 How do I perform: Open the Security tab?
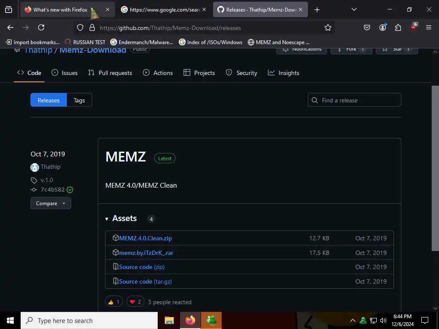[x=241, y=73]
